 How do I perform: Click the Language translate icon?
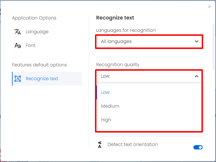pyautogui.click(x=18, y=32)
